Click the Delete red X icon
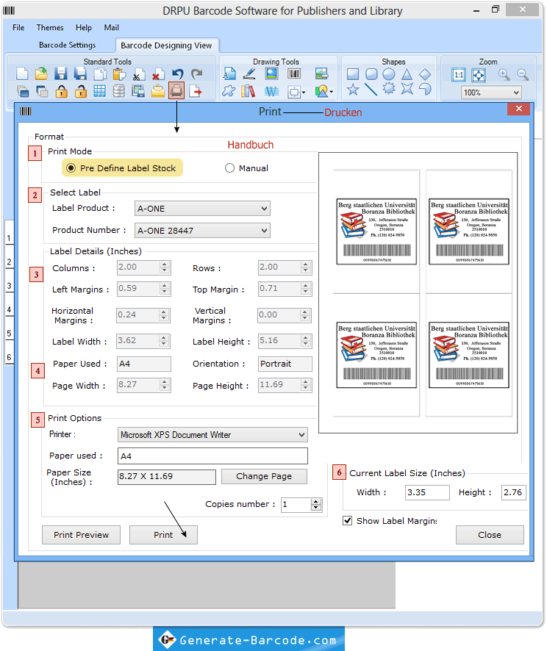The width and height of the screenshot is (547, 651). (157, 74)
